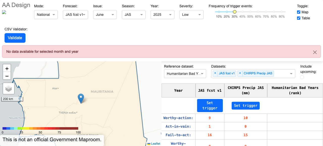
Task: Expand the Reference dataset dropdown
Action: (x=185, y=73)
